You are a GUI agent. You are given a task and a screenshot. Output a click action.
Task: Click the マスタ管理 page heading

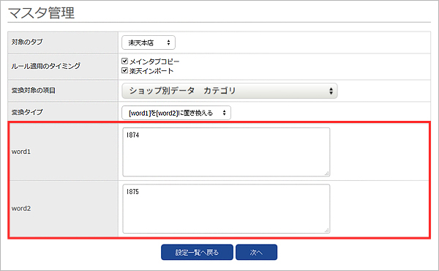(42, 13)
